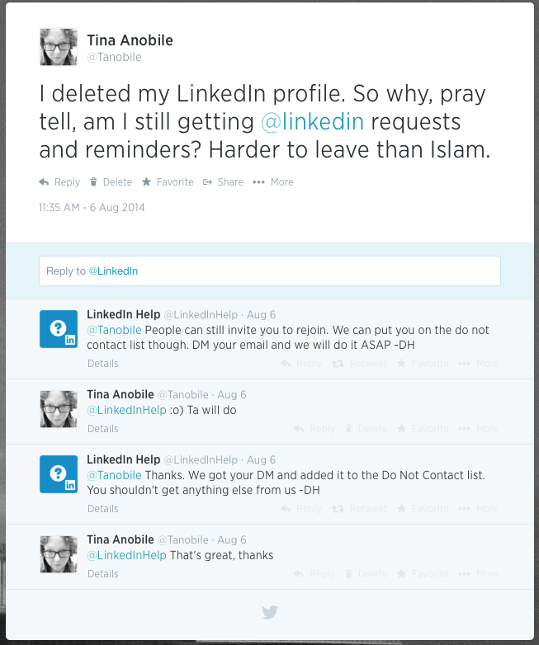Open the @linkedin mention in the tweet

tap(312, 122)
